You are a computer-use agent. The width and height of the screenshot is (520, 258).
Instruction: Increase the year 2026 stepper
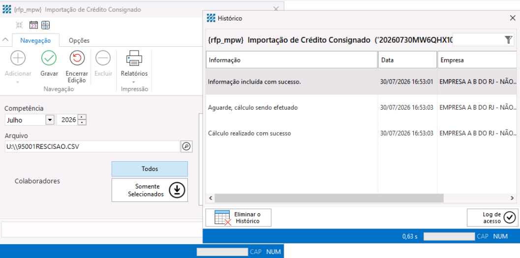[82, 117]
